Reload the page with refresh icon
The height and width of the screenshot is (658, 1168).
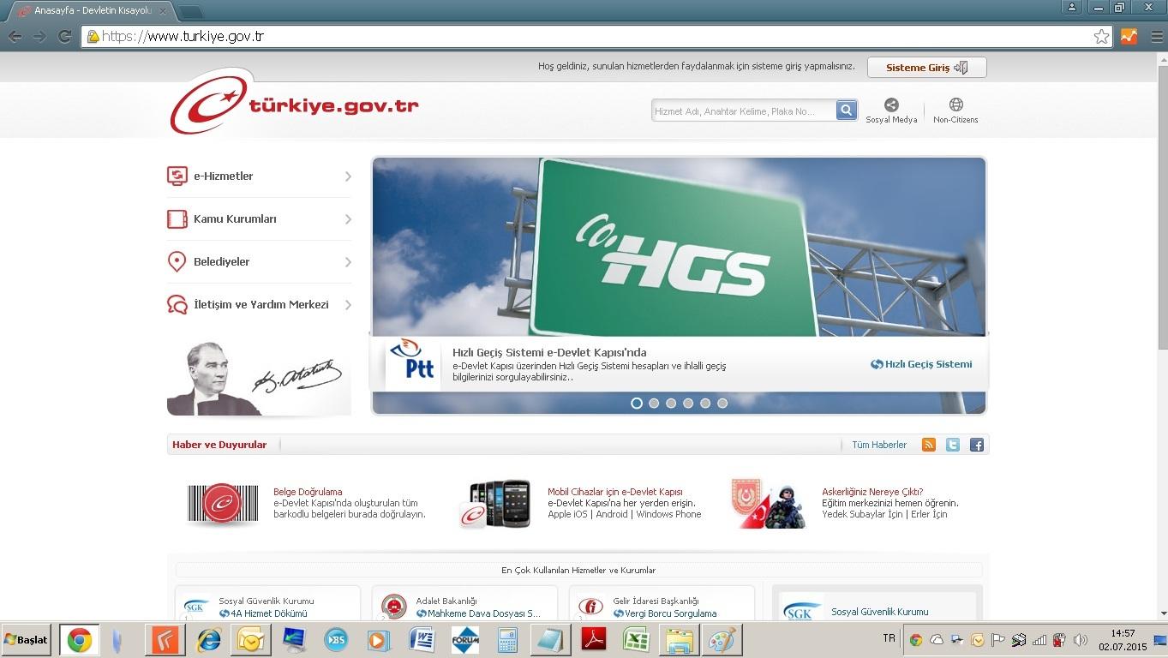coord(64,37)
